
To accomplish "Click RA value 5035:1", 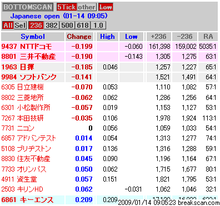I will click(x=208, y=47).
